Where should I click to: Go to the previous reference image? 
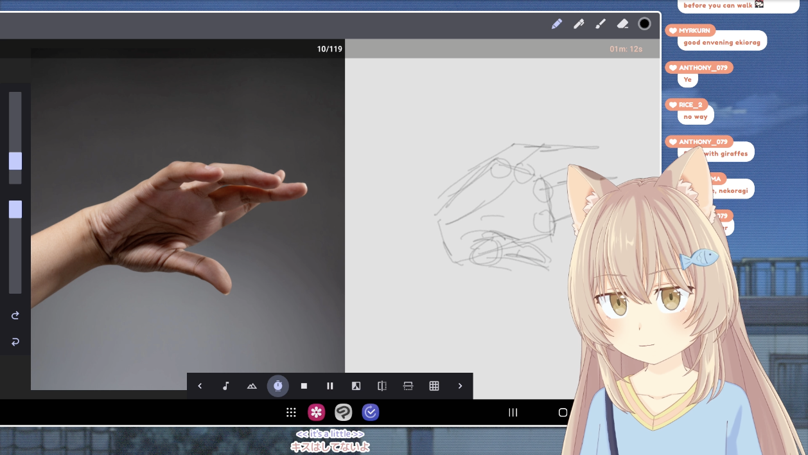point(200,386)
